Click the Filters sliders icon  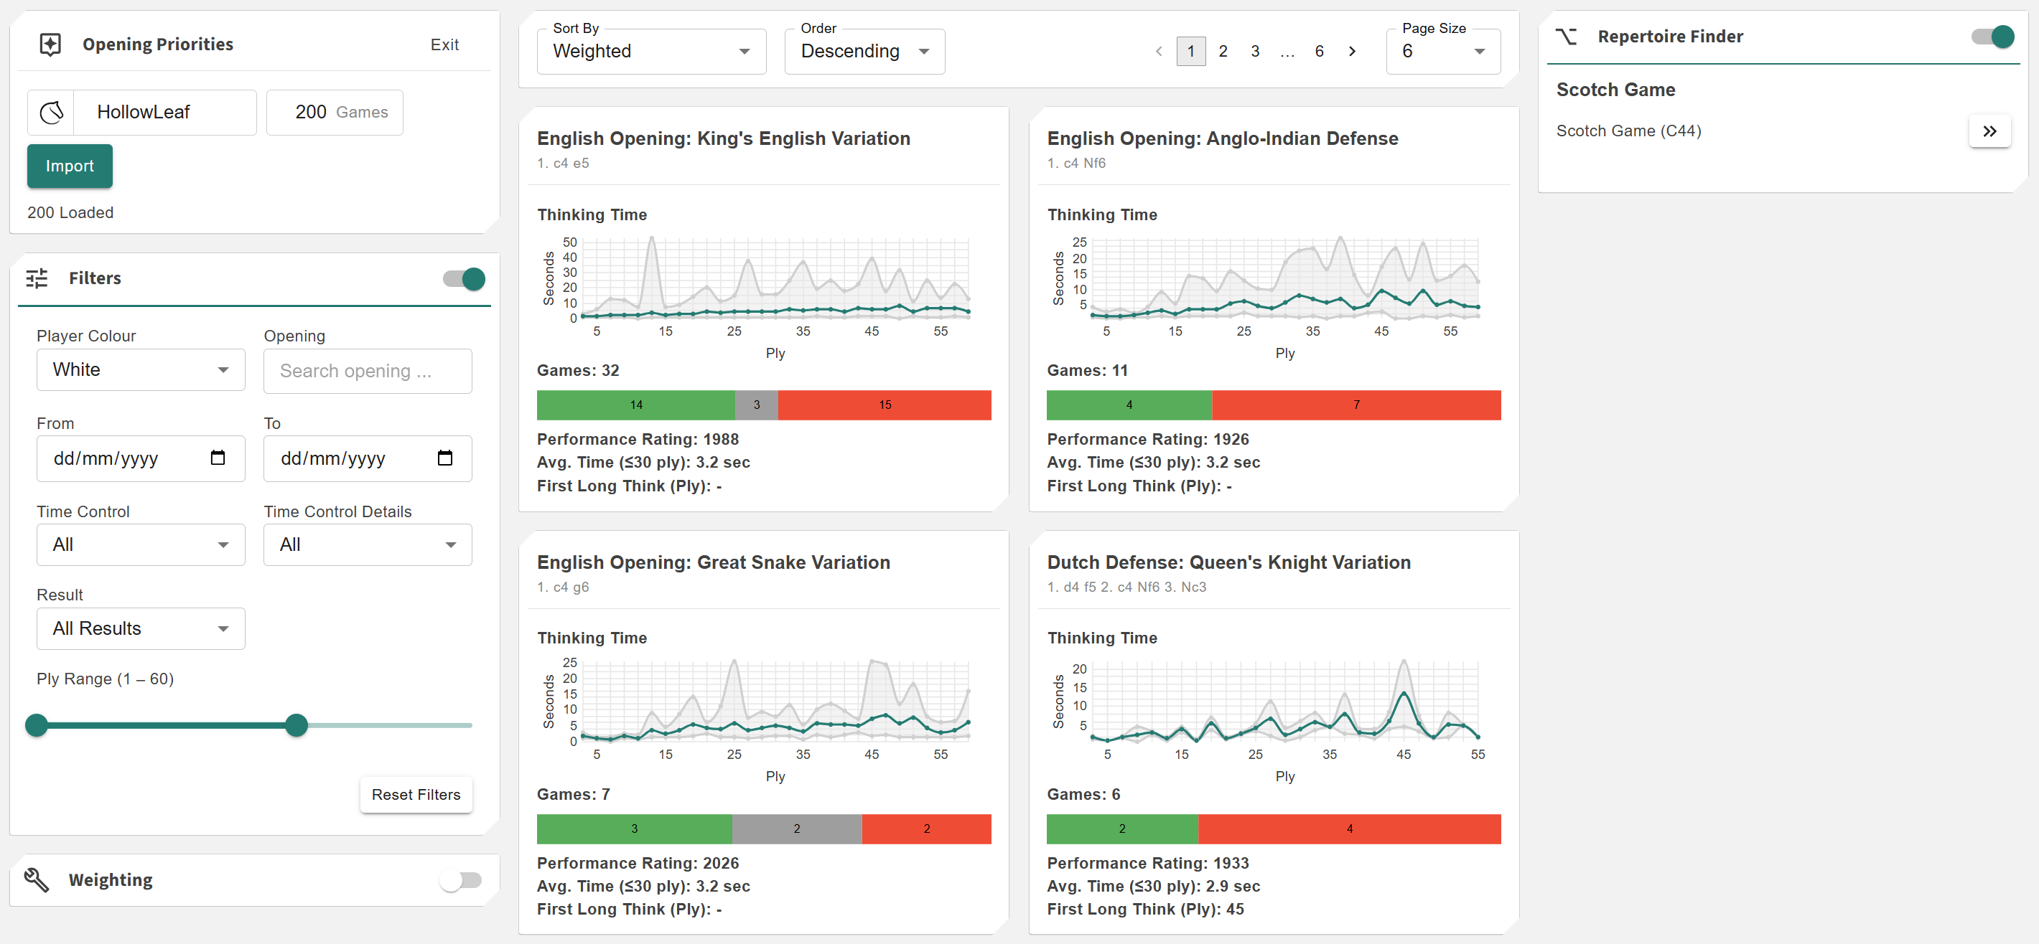(37, 278)
